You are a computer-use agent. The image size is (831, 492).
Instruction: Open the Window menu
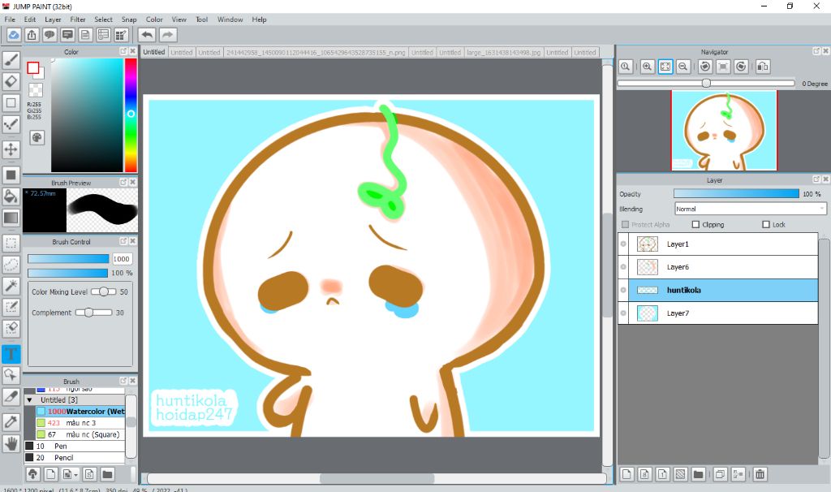click(x=230, y=19)
